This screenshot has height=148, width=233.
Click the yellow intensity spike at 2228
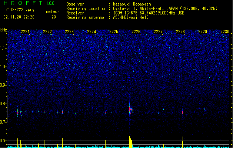tap(183, 142)
